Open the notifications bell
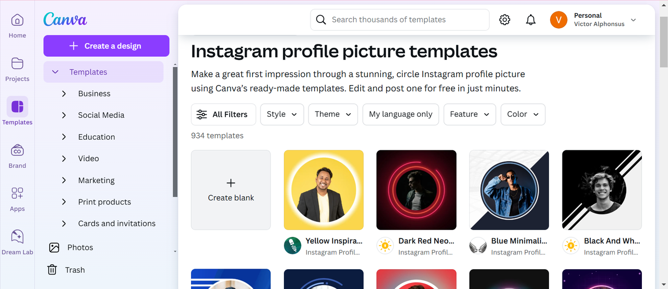This screenshot has width=668, height=289. tap(531, 20)
